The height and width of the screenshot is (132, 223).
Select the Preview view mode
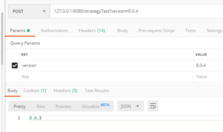(64, 106)
